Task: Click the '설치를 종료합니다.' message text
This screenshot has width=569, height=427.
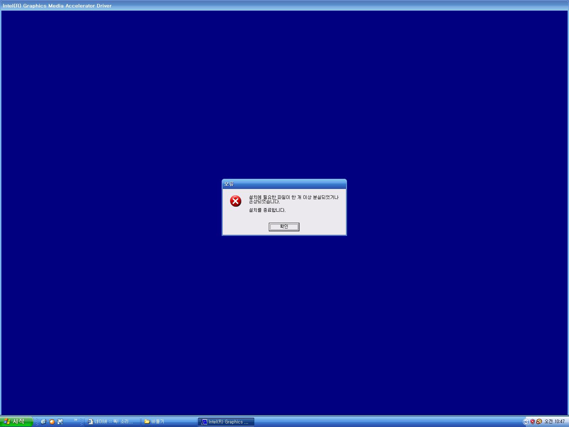Action: coord(267,210)
